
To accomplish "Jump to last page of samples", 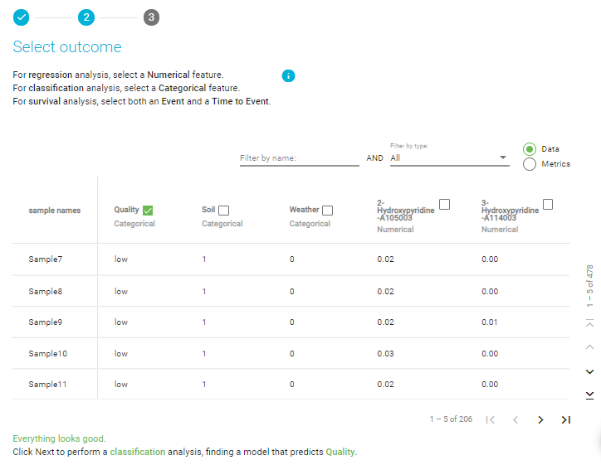I will [x=566, y=420].
